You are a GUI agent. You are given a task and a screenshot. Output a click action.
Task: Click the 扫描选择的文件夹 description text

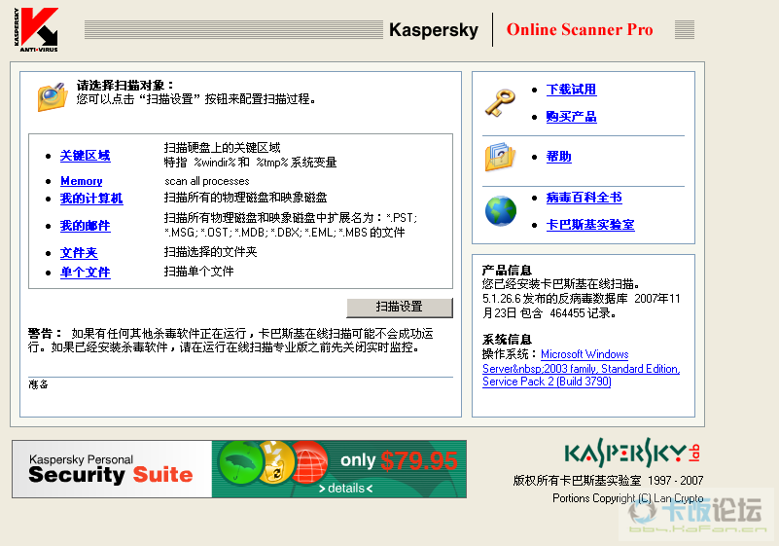(211, 252)
